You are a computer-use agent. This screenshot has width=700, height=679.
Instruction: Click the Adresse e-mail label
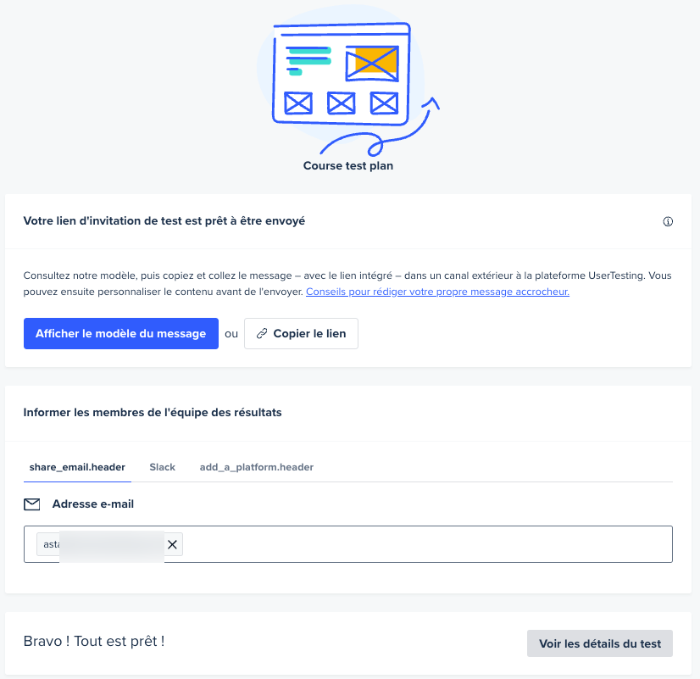tap(93, 504)
